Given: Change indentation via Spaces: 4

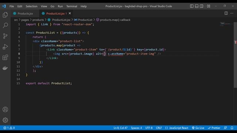Looking at the screenshot, I should (x=136, y=128).
